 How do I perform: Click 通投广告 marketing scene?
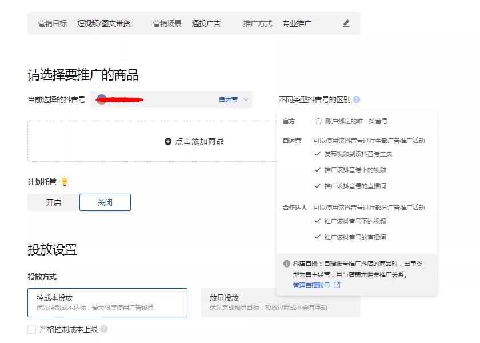[x=206, y=23]
